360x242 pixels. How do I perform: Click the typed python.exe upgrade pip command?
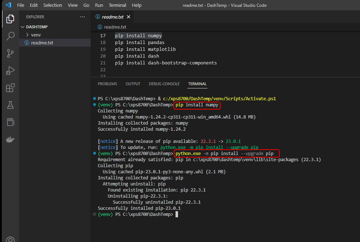point(225,154)
